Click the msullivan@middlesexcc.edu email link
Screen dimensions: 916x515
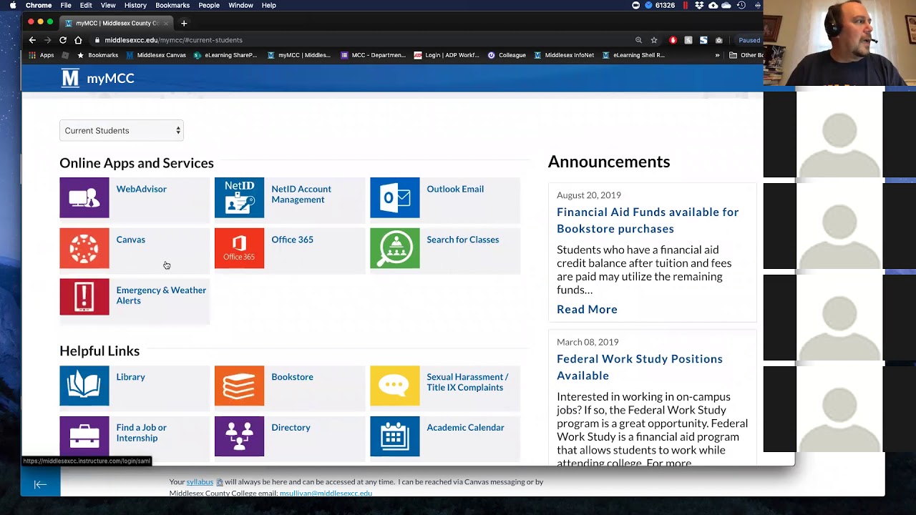(x=326, y=493)
